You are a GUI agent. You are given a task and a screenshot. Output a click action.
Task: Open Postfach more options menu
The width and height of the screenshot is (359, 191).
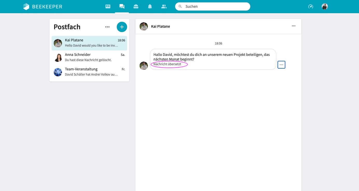point(107,27)
